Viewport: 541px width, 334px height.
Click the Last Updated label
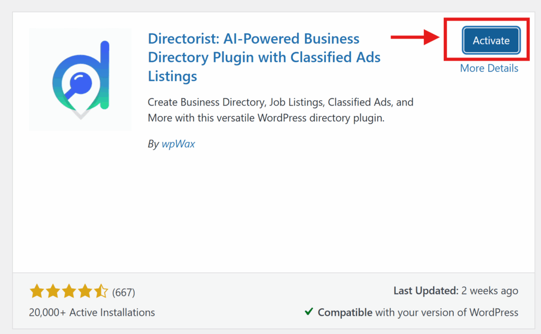coord(426,291)
